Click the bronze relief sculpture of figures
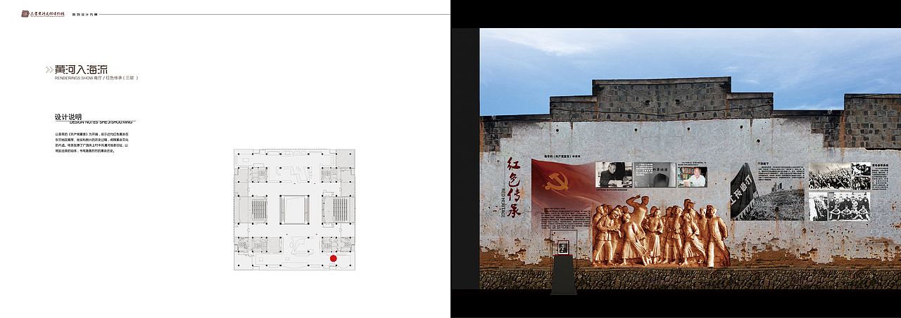Image resolution: width=901 pixels, height=318 pixels. (660, 231)
